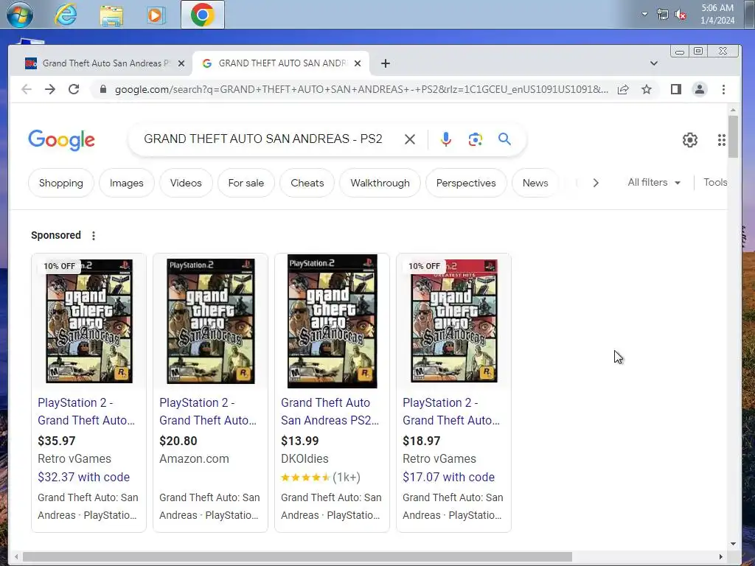Open the Chrome three-dot menu
Image resolution: width=755 pixels, height=566 pixels.
click(x=723, y=89)
